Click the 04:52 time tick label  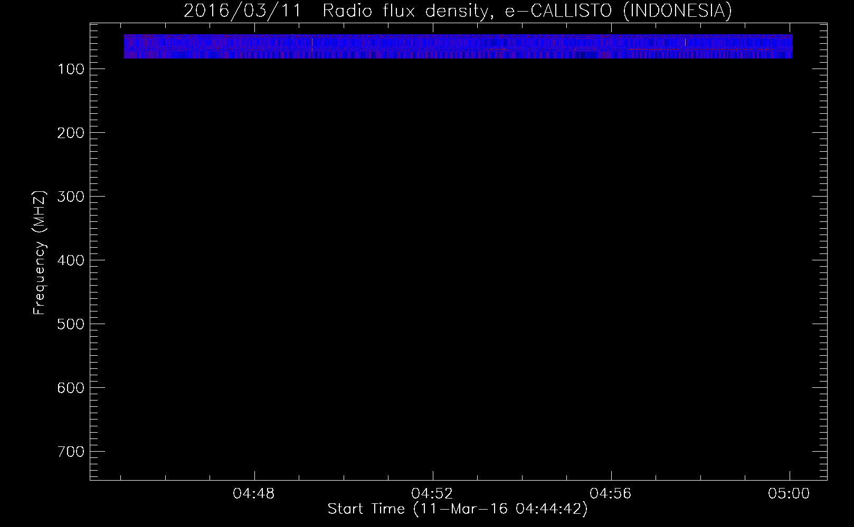(432, 494)
